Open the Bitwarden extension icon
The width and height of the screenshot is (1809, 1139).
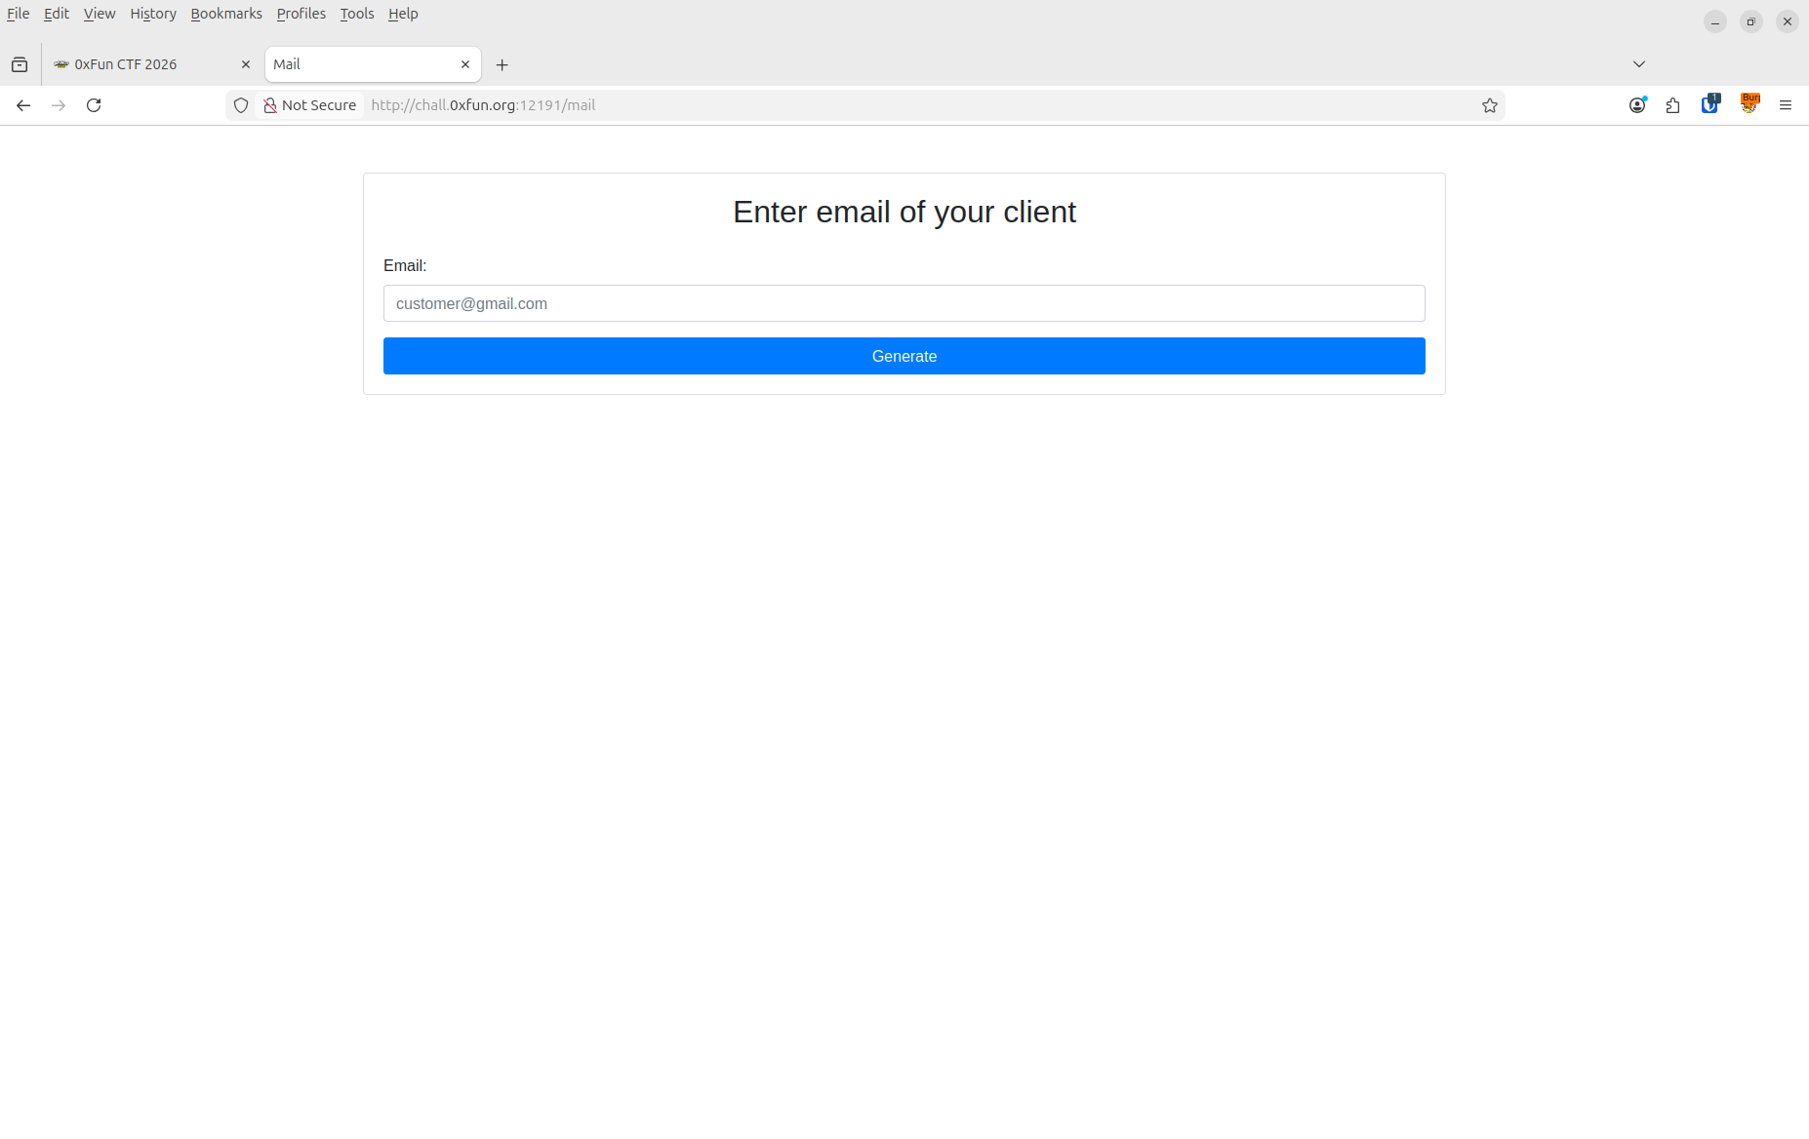[1709, 105]
